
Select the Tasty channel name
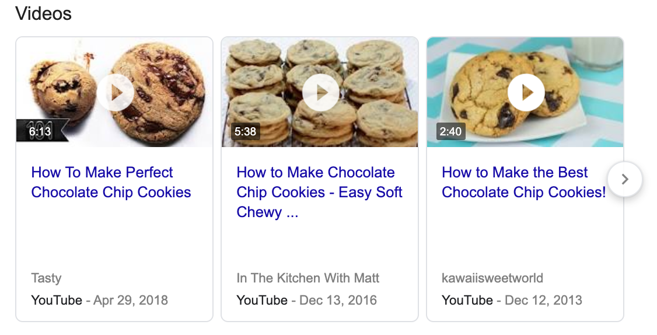click(46, 278)
